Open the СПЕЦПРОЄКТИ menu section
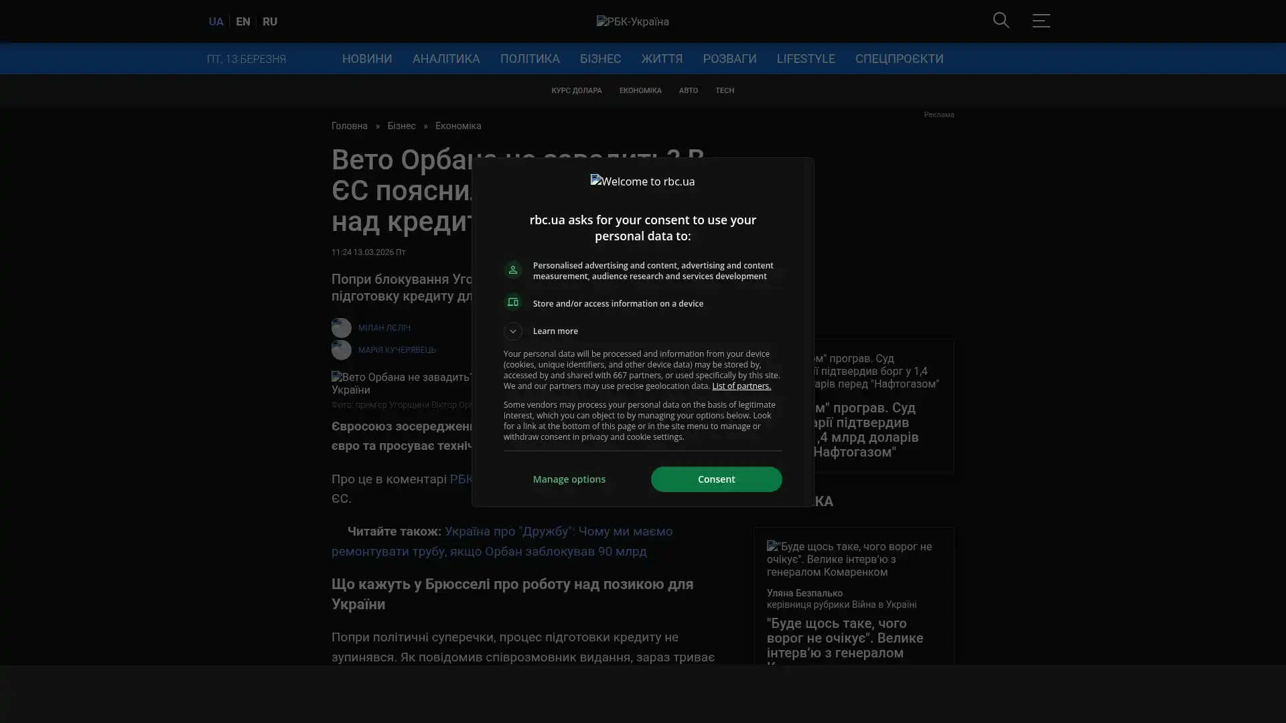1286x723 pixels. (898, 59)
